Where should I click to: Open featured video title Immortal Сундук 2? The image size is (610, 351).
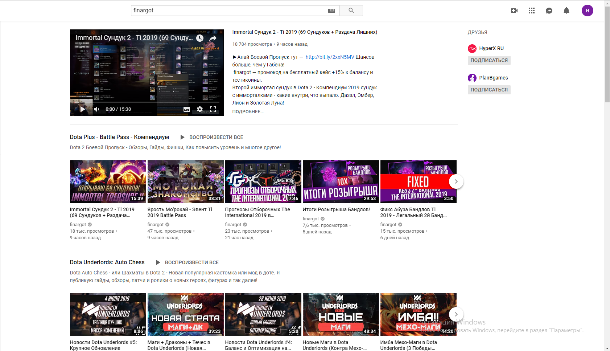click(305, 32)
